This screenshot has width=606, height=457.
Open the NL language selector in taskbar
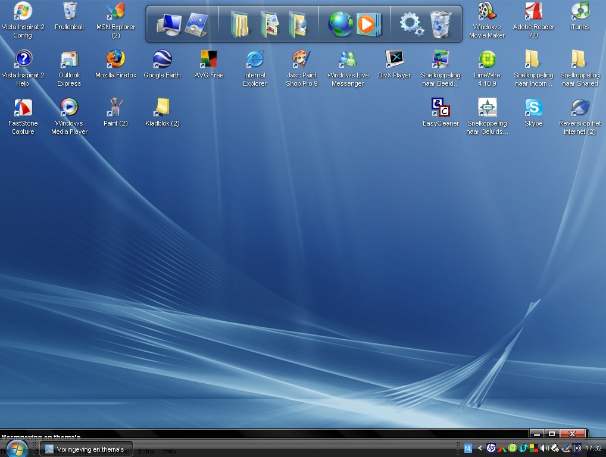[x=468, y=449]
